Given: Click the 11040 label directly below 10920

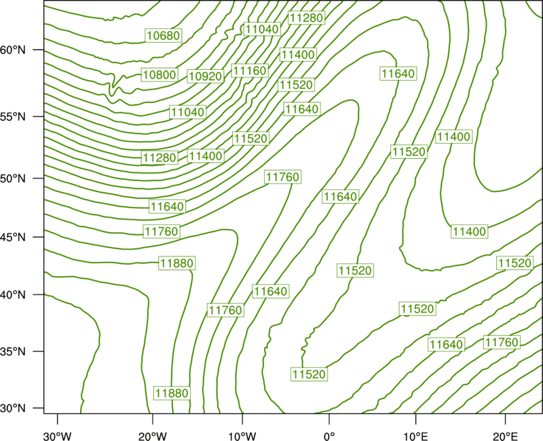Looking at the screenshot, I should point(188,112).
